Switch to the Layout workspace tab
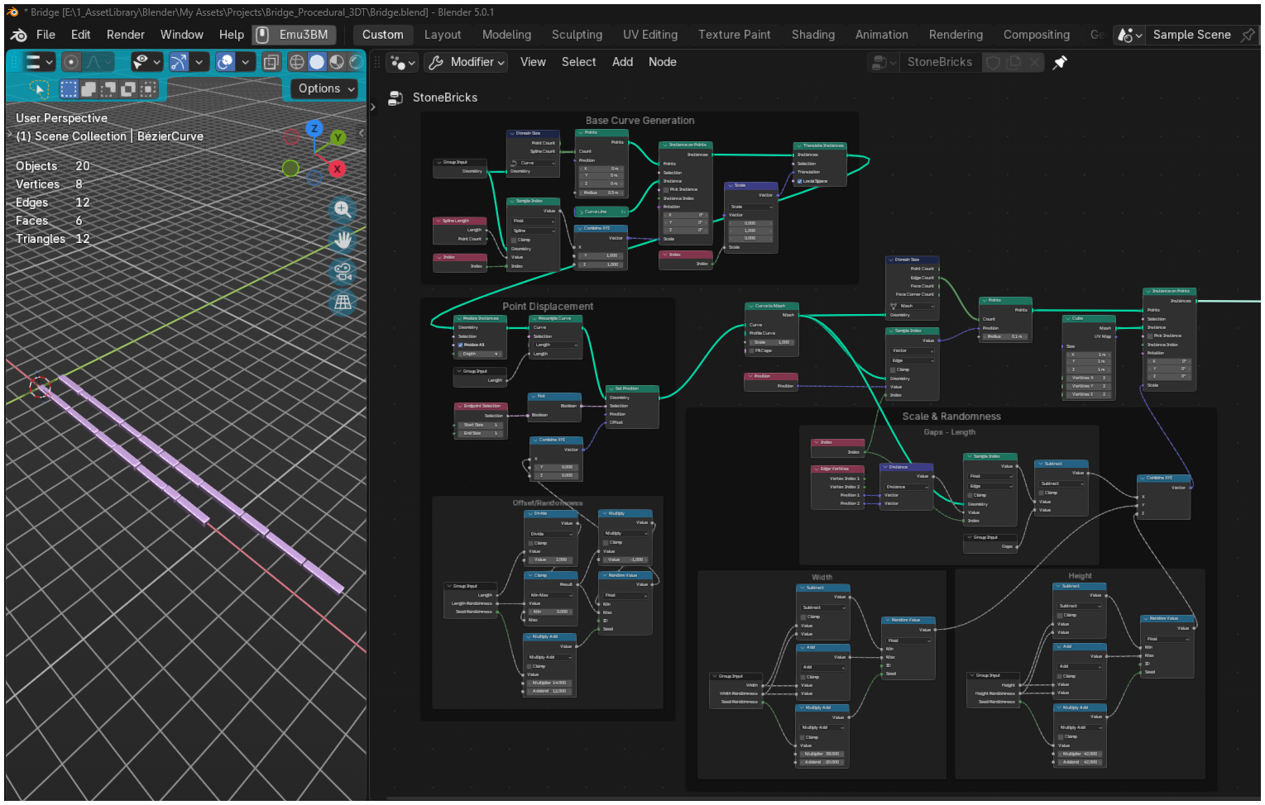The image size is (1265, 805). 443,35
